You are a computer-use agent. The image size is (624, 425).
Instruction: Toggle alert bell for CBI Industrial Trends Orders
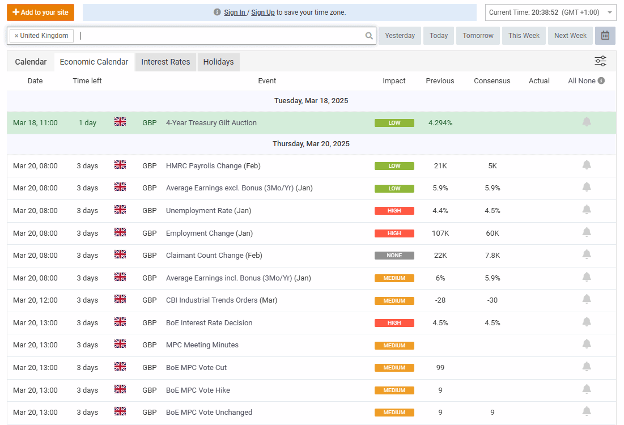coord(587,299)
